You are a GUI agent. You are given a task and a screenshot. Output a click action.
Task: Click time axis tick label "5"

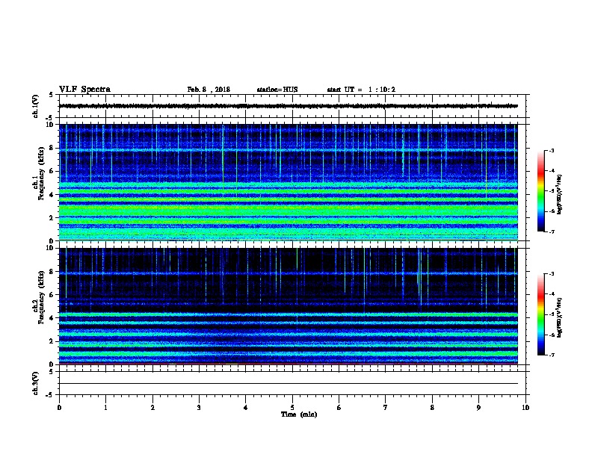coord(292,408)
